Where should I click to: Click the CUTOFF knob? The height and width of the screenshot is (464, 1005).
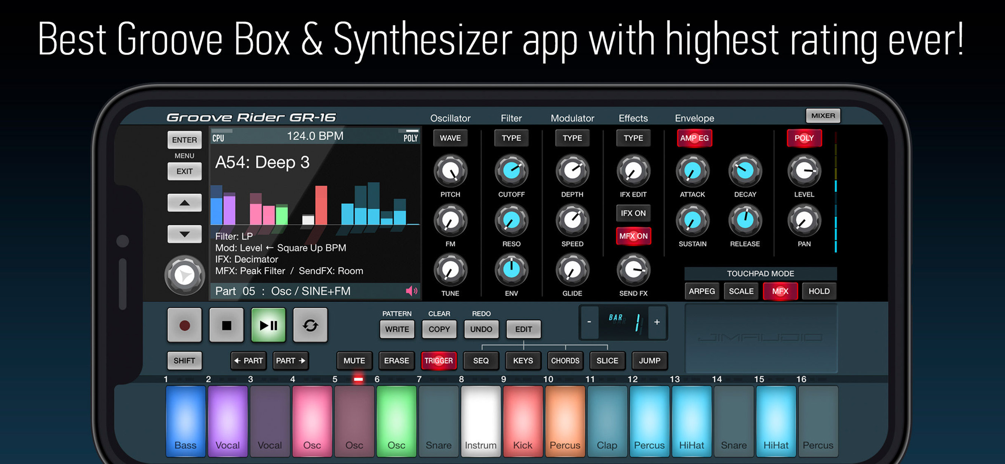tap(511, 171)
